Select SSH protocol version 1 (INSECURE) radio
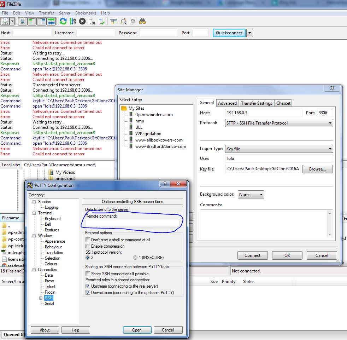 coord(135,258)
